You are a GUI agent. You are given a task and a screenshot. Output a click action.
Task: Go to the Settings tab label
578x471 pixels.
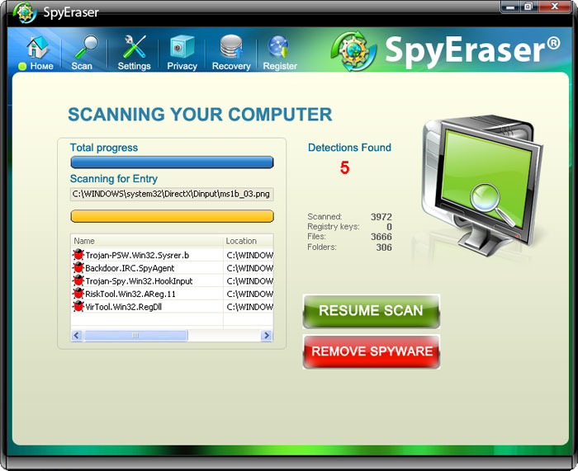134,66
